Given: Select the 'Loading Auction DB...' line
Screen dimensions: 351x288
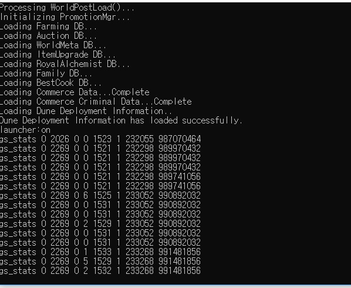Looking at the screenshot, I should point(48,36).
